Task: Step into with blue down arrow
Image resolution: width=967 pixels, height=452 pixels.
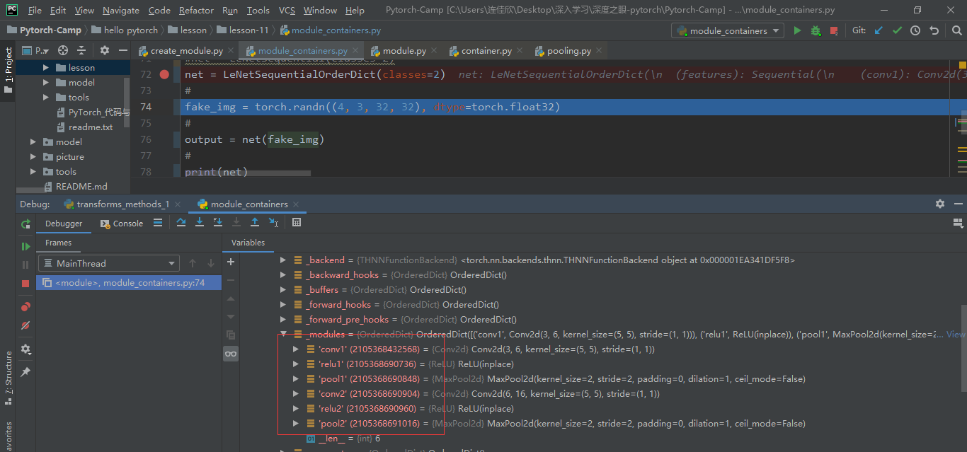Action: click(200, 222)
